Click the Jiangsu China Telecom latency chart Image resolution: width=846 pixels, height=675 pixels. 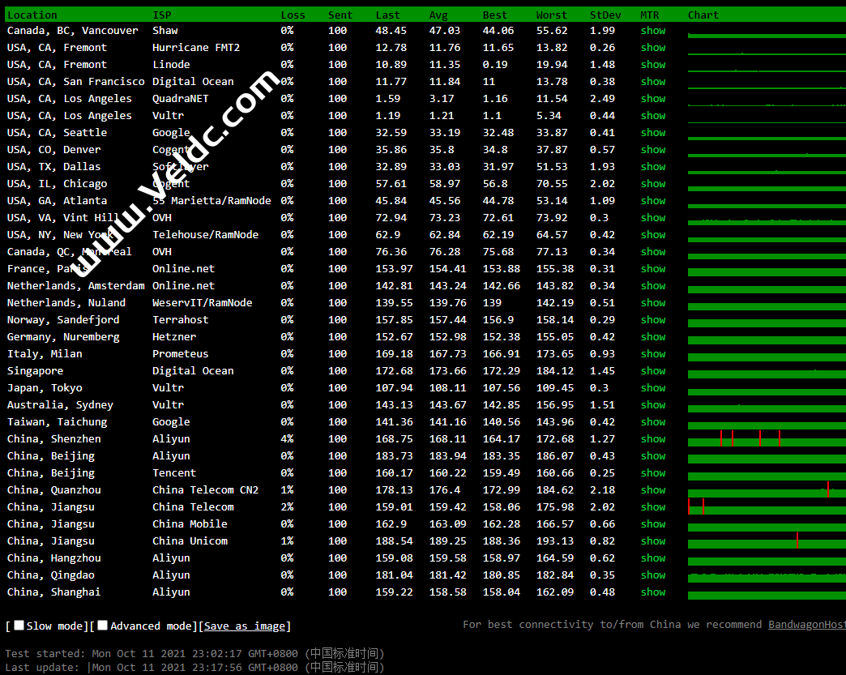(766, 507)
